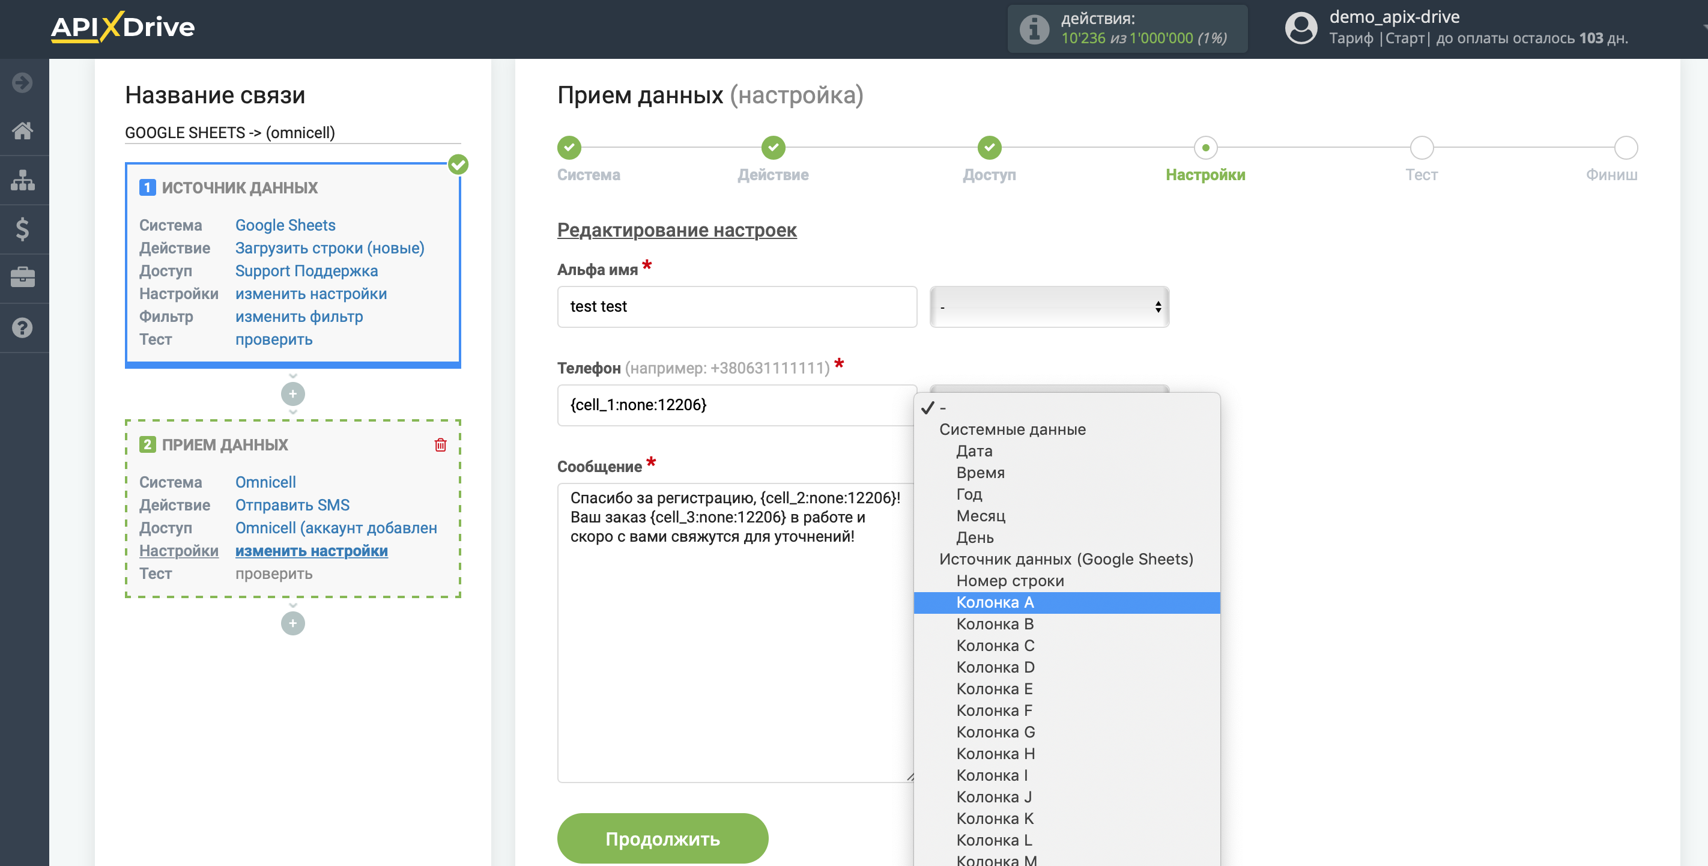Viewport: 1708px width, 866px height.
Task: Select Колонка D in dropdown
Action: coord(1066,668)
